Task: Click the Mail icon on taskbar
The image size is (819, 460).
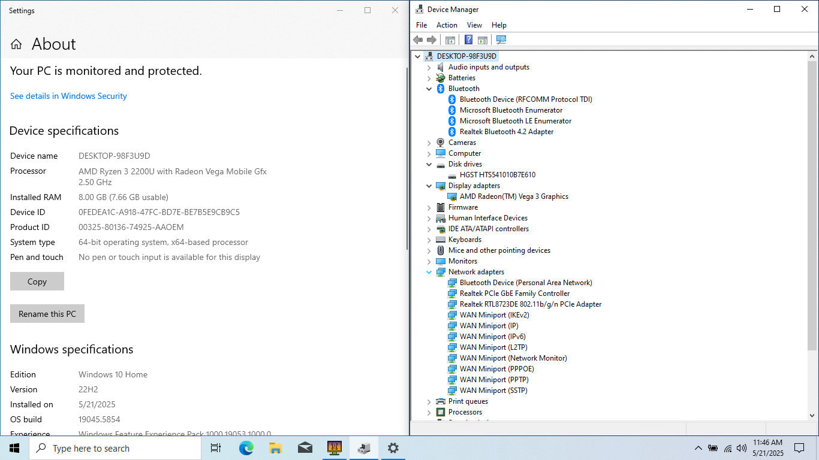Action: [305, 448]
